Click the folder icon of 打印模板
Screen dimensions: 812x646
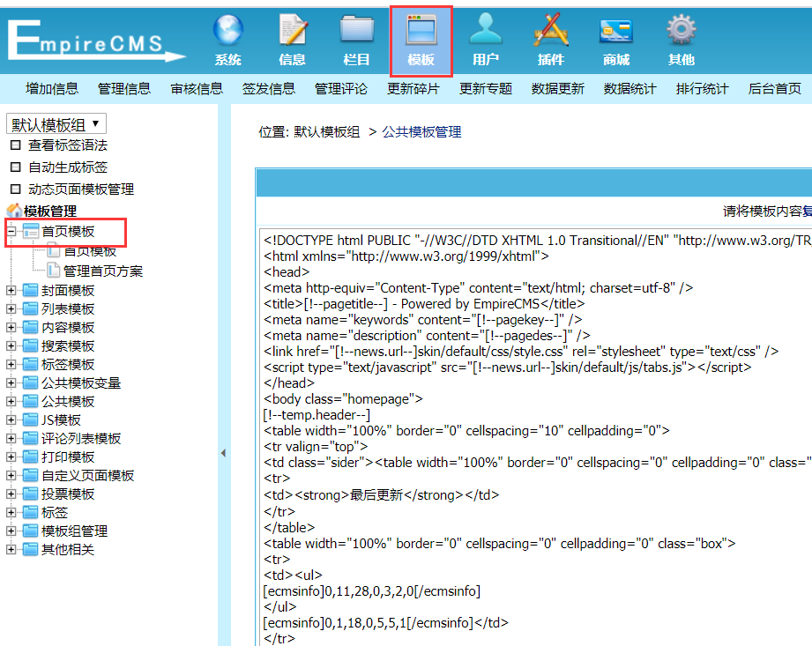[31, 457]
